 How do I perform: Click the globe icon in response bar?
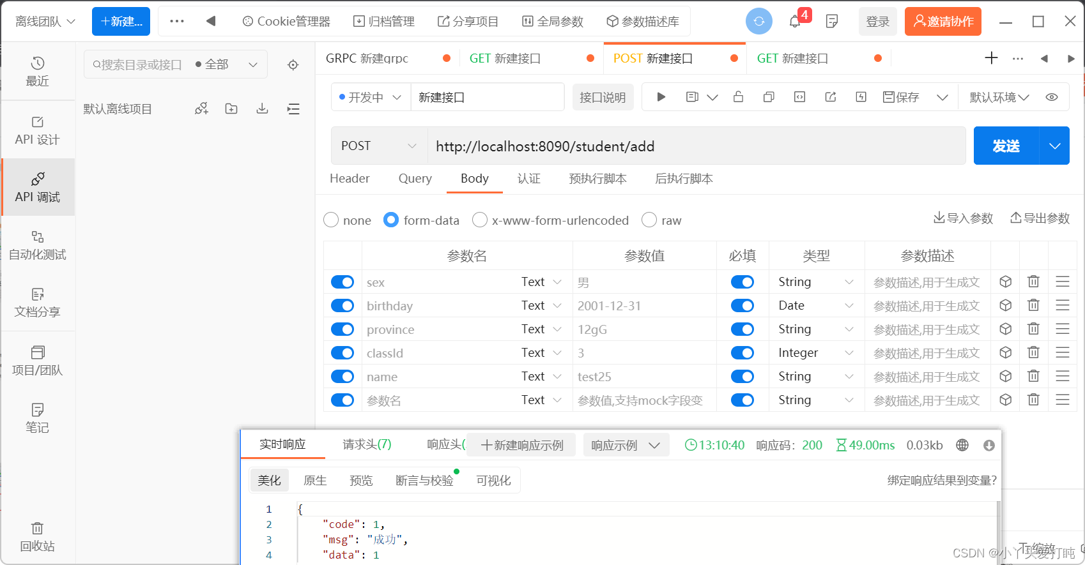[x=962, y=445]
